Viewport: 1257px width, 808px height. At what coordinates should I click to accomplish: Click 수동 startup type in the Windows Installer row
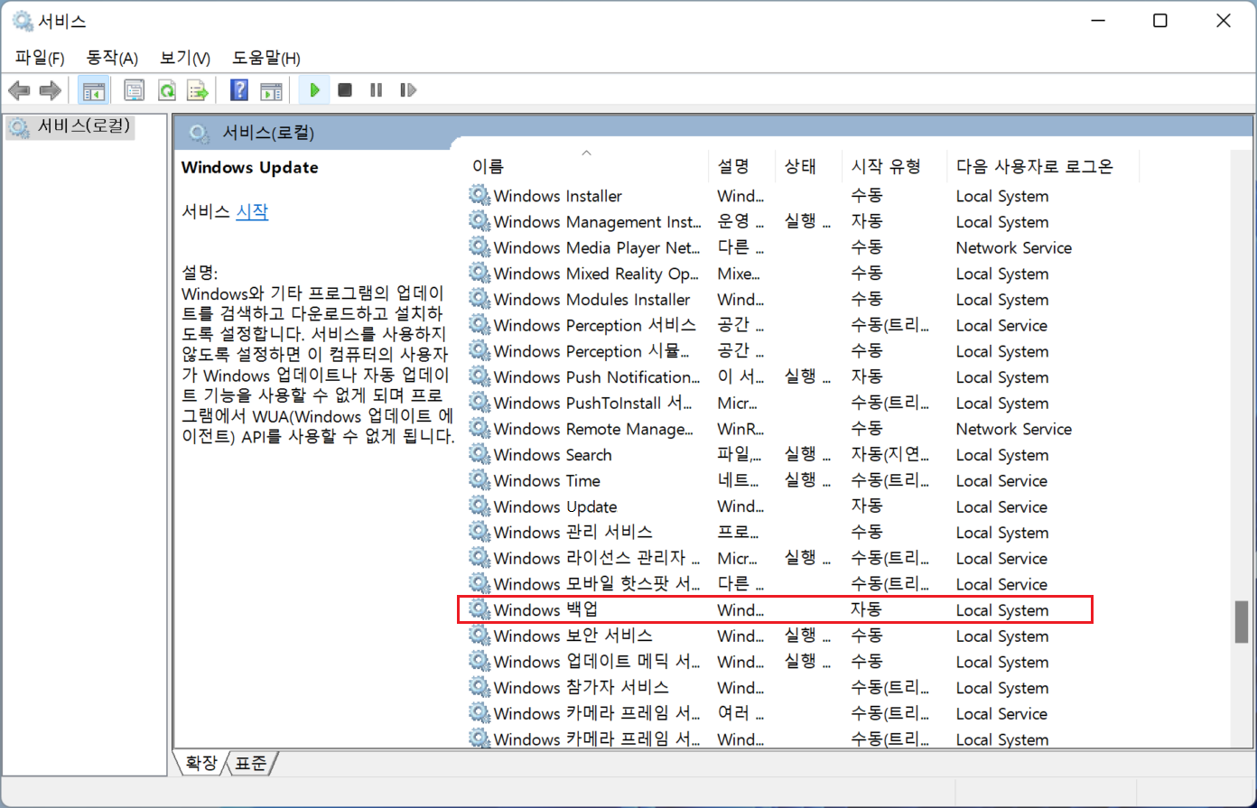pyautogui.click(x=867, y=196)
